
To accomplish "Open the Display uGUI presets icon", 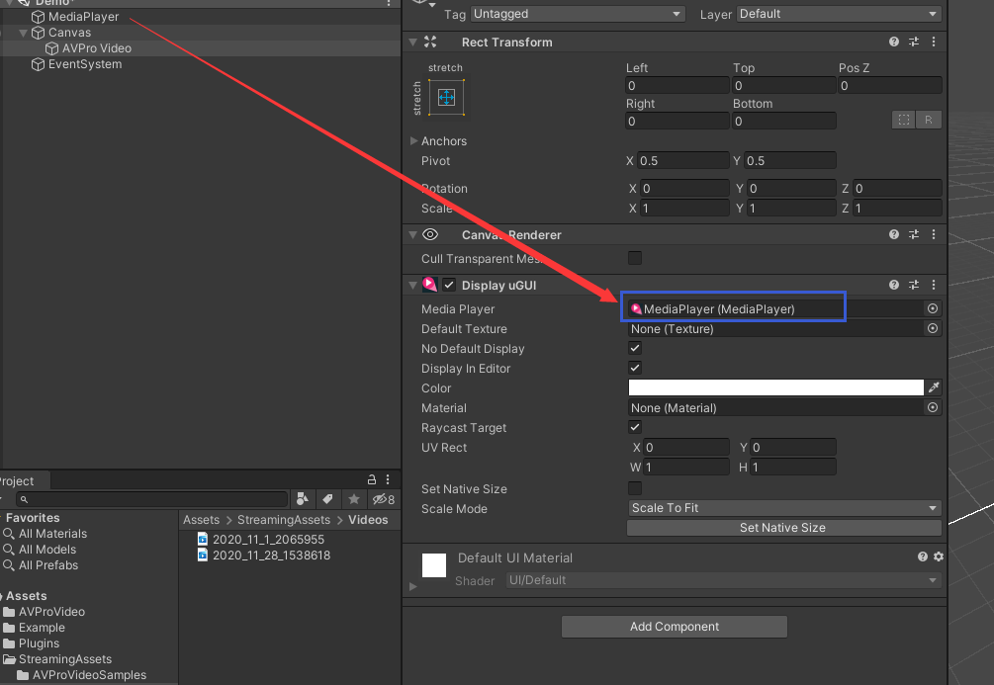I will (913, 285).
